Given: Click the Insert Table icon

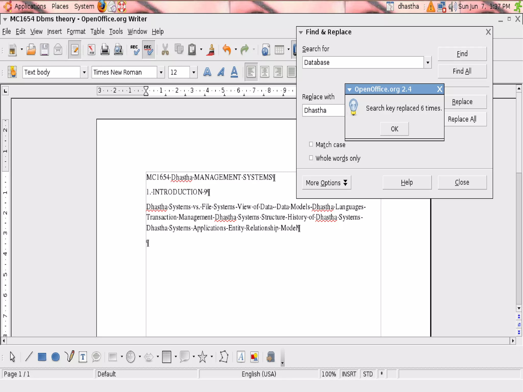Looking at the screenshot, I should (279, 50).
